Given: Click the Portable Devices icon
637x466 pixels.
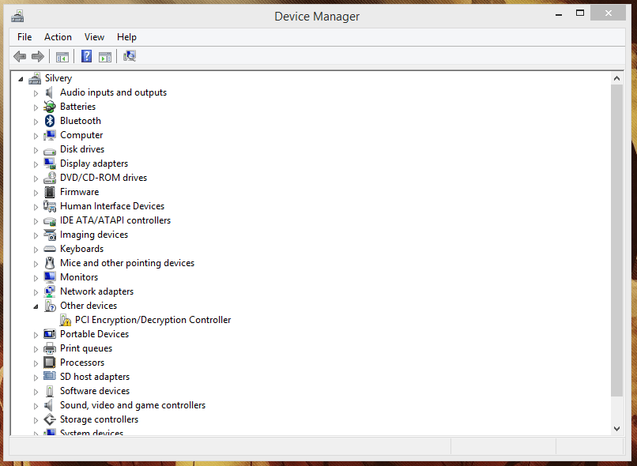Looking at the screenshot, I should click(x=50, y=333).
